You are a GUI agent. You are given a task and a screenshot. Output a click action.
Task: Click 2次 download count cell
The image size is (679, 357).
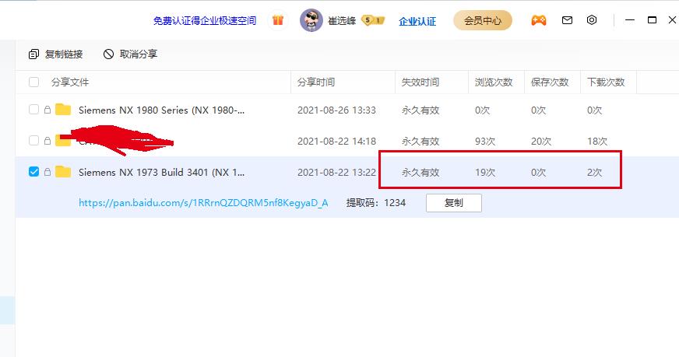tap(595, 172)
